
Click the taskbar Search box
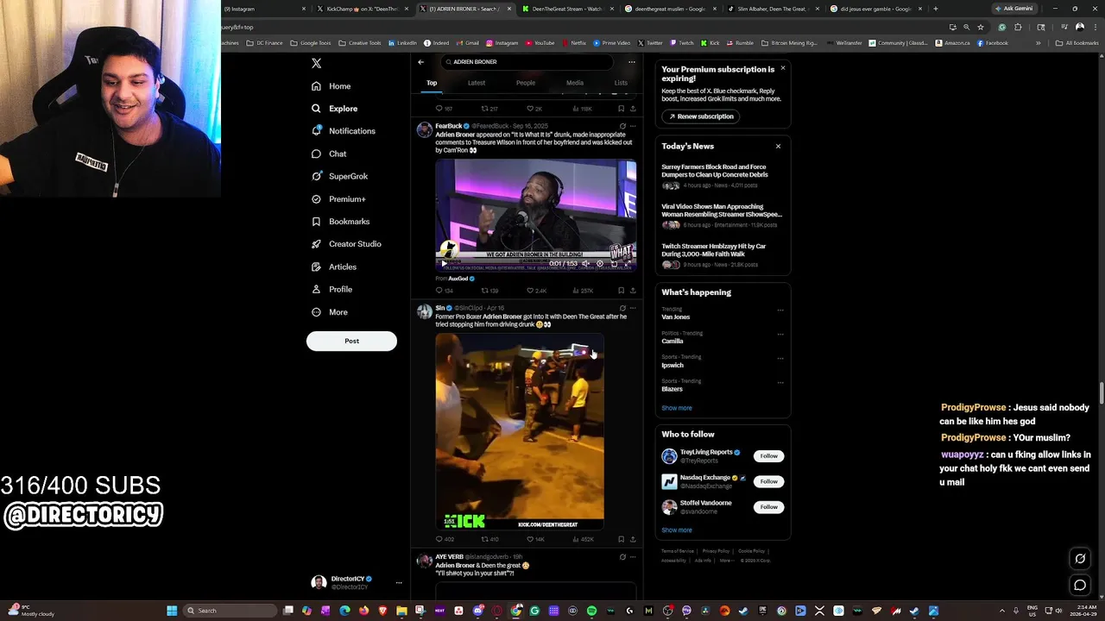(x=231, y=611)
